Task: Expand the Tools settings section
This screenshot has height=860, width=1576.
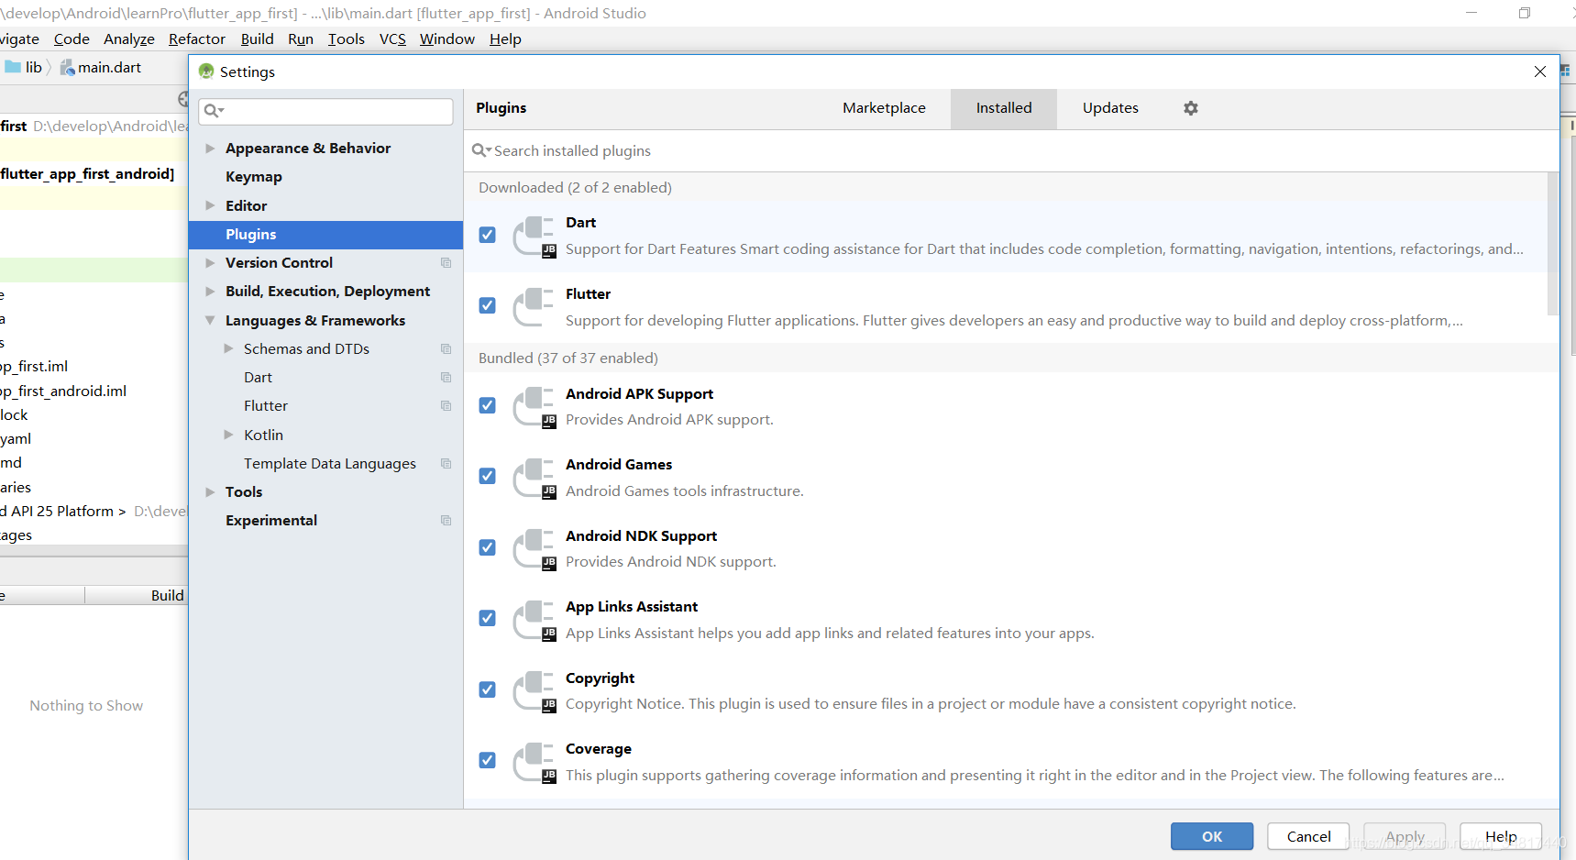Action: click(210, 492)
